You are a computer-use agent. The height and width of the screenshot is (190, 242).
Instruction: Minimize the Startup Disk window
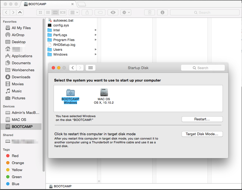59,68
